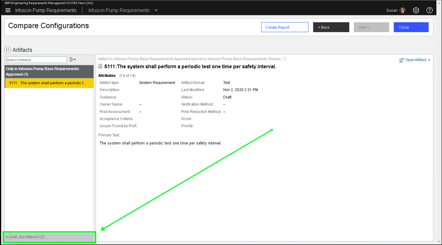The height and width of the screenshot is (245, 442).
Task: Expand the Open Artifact dropdown arrow
Action: (x=429, y=60)
